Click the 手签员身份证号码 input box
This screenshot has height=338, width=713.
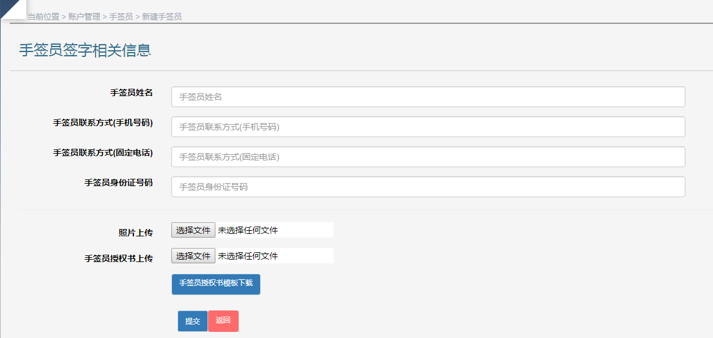pyautogui.click(x=428, y=187)
